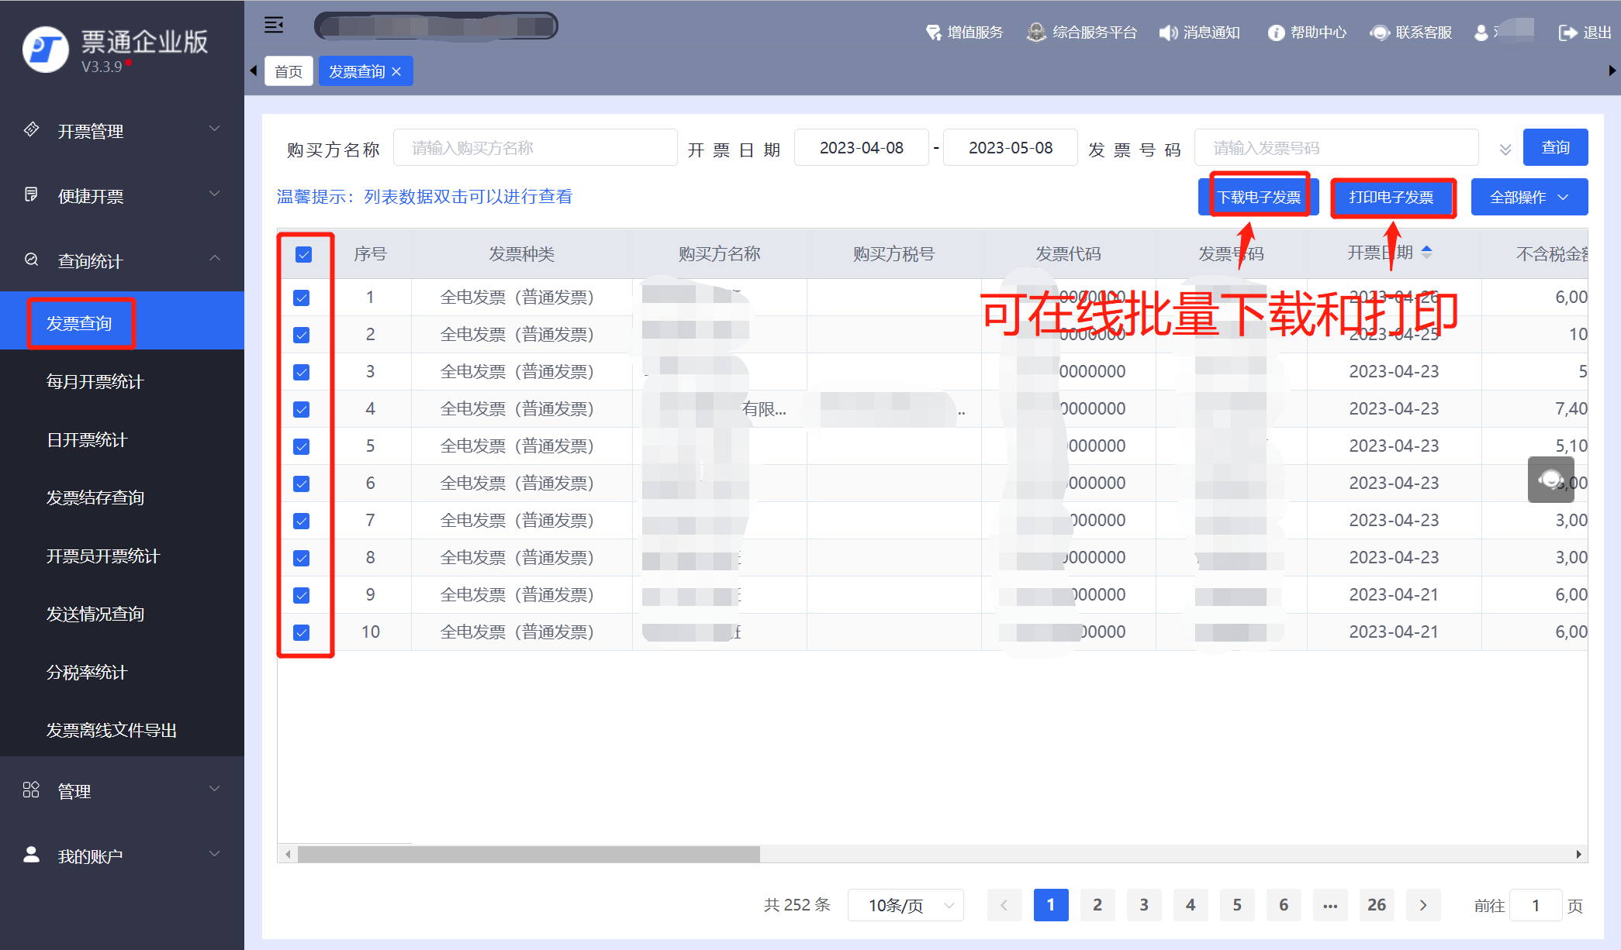This screenshot has height=950, width=1621.
Task: Expand the 管理 menu
Action: (122, 790)
